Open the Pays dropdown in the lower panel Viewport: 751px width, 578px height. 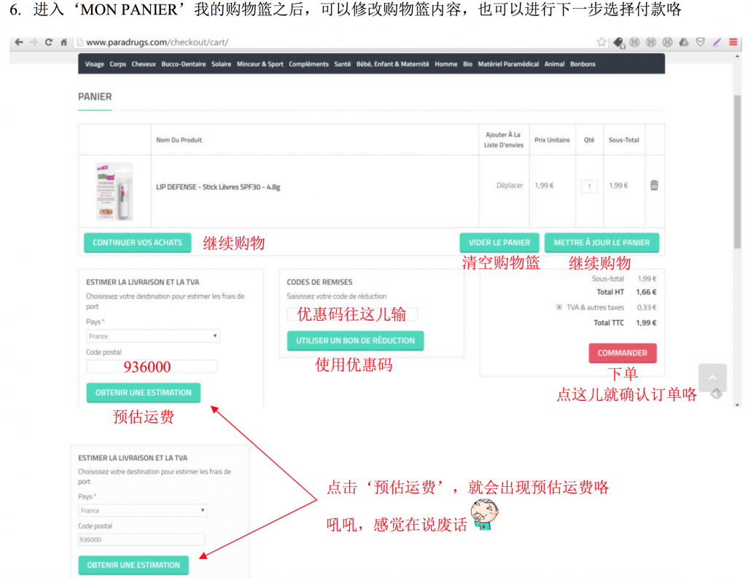[142, 511]
